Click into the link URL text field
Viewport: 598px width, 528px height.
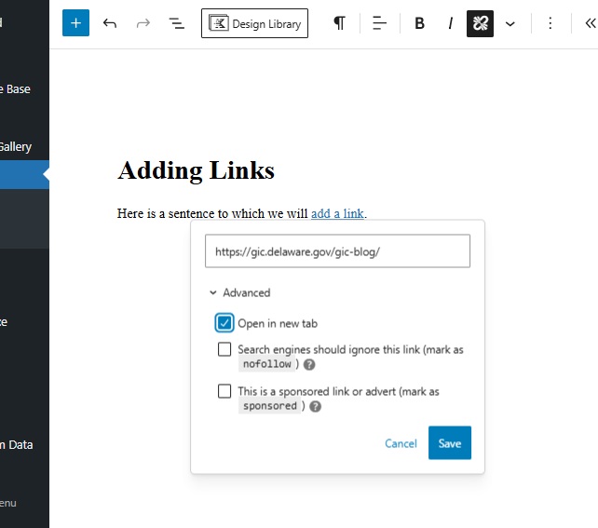coord(337,251)
